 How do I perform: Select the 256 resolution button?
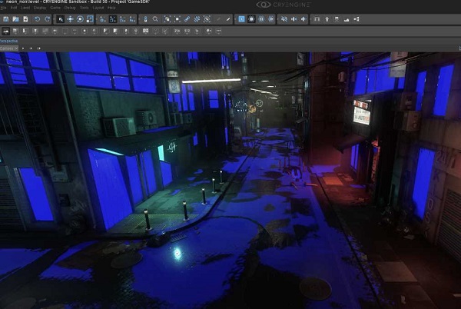[x=177, y=31]
